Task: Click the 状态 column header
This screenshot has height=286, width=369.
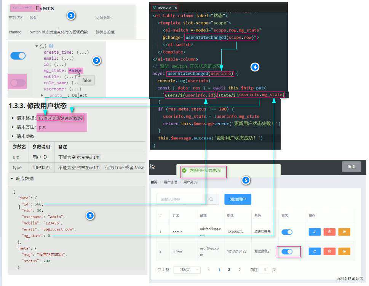Action: coord(285,216)
